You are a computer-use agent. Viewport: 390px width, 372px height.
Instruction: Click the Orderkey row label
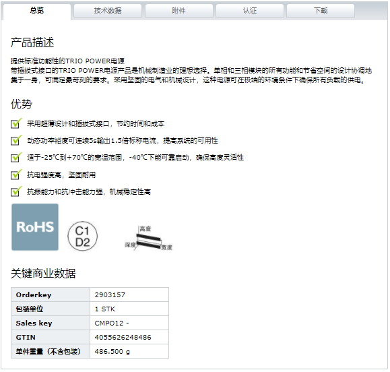34,295
